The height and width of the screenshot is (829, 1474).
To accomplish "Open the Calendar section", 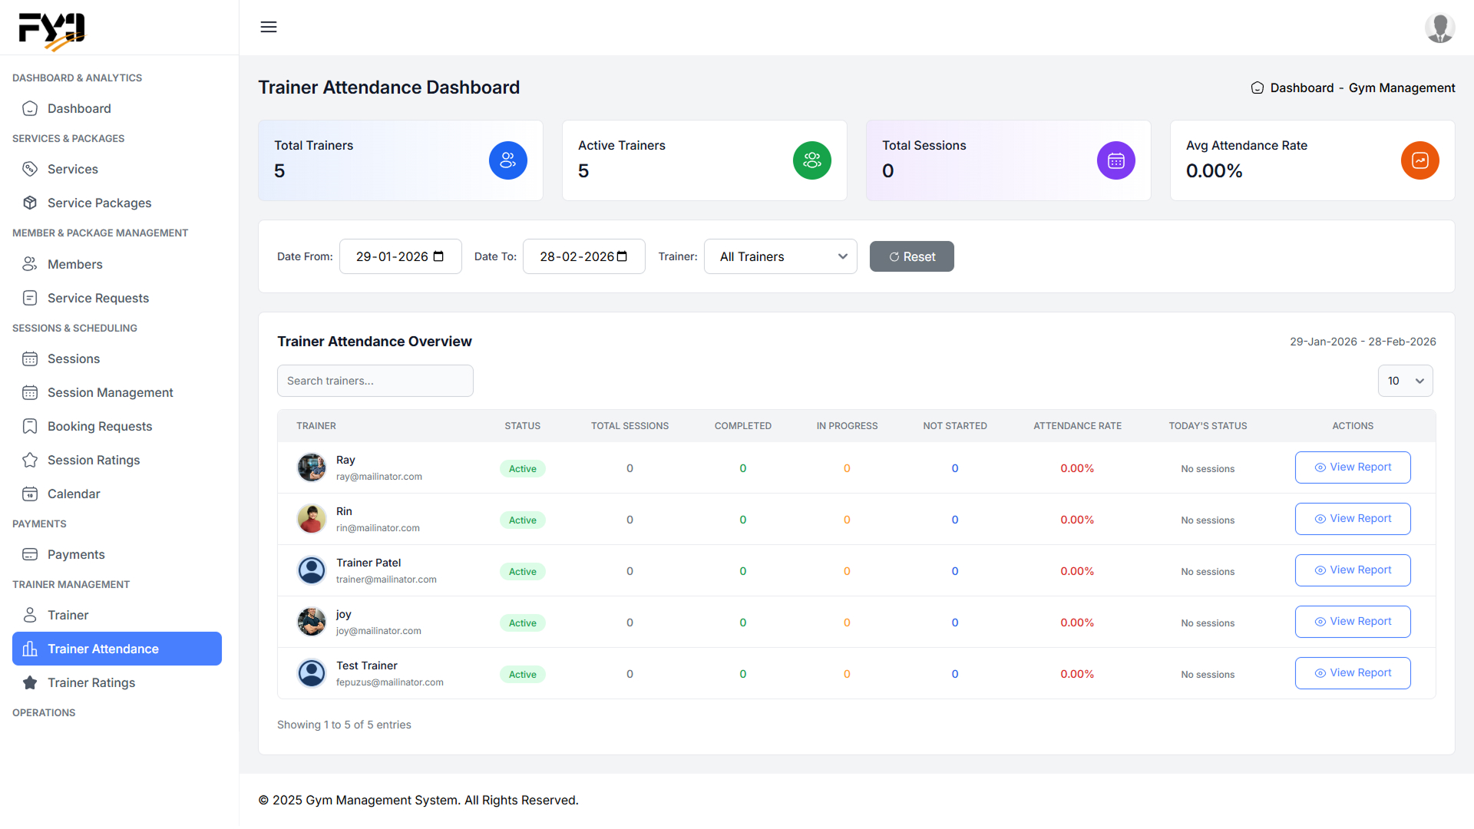I will (x=74, y=494).
